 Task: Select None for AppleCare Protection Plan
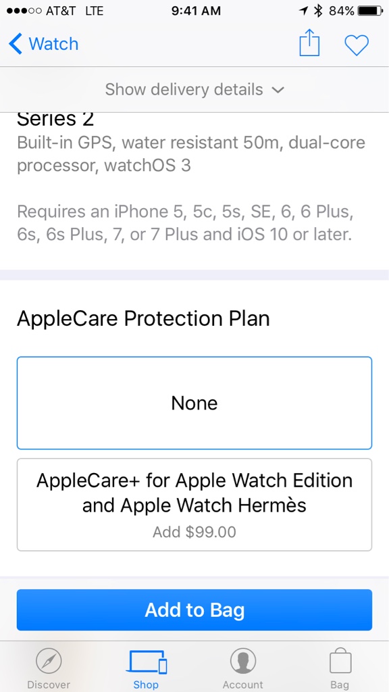(194, 403)
